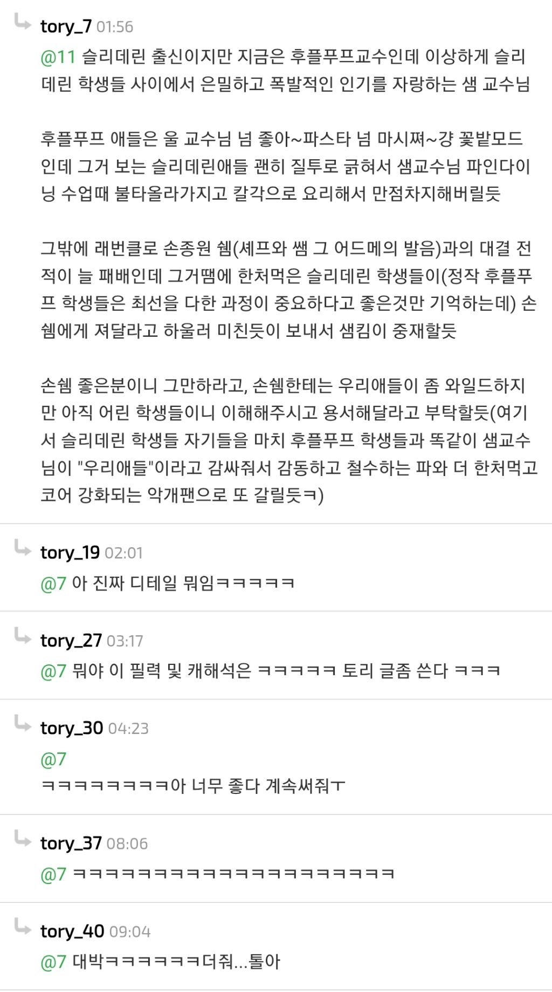Click the 09:04 timestamp on tory_40's comment
The width and height of the screenshot is (552, 992).
pos(130,932)
